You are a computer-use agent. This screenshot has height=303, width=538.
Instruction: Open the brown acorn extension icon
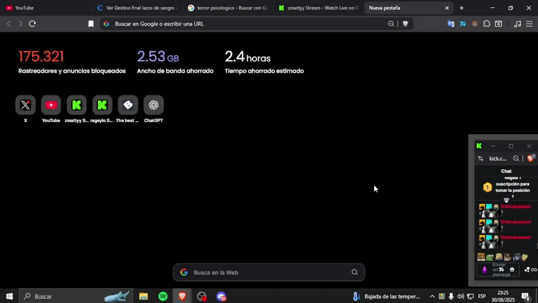click(475, 24)
